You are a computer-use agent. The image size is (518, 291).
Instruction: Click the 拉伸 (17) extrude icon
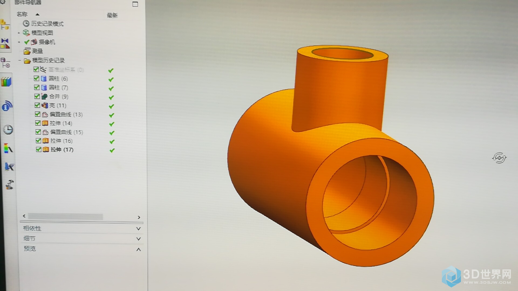click(x=46, y=149)
